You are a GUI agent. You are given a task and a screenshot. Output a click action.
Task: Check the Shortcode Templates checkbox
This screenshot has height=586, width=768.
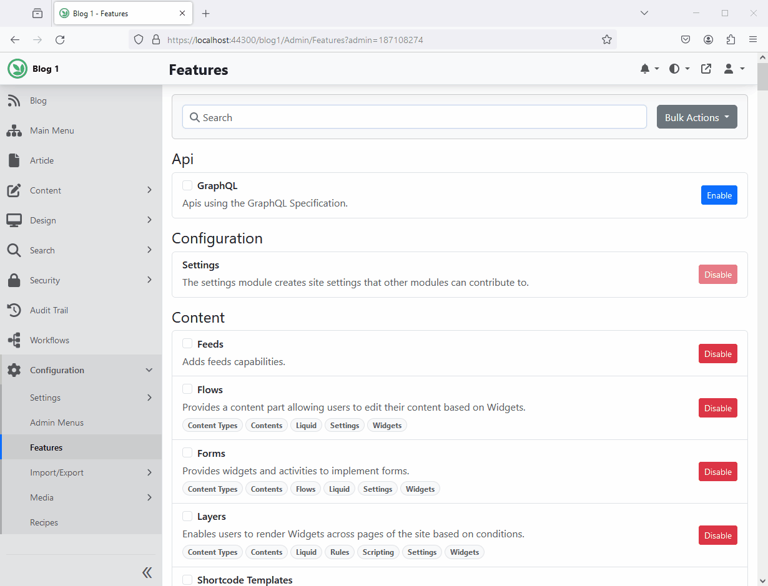tap(187, 580)
